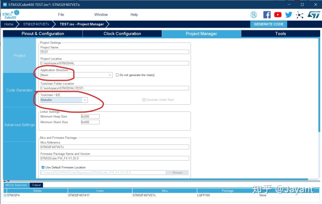The image size is (322, 204).
Task: Click the Browse firmware location button
Action: tap(178, 173)
